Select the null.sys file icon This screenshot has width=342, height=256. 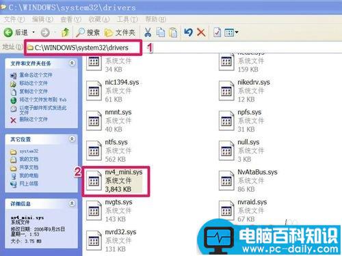point(226,151)
